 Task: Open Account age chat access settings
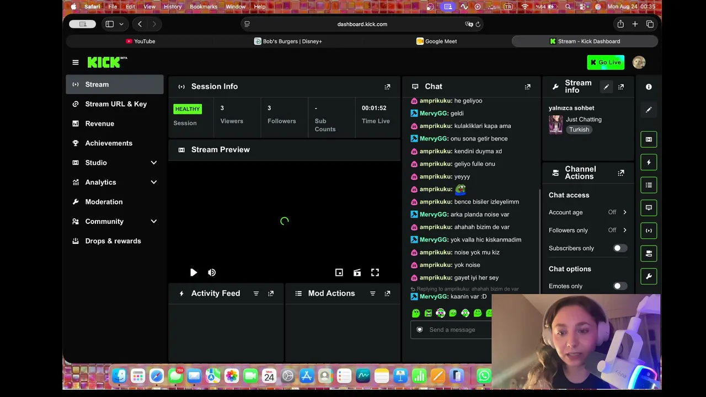(588, 212)
